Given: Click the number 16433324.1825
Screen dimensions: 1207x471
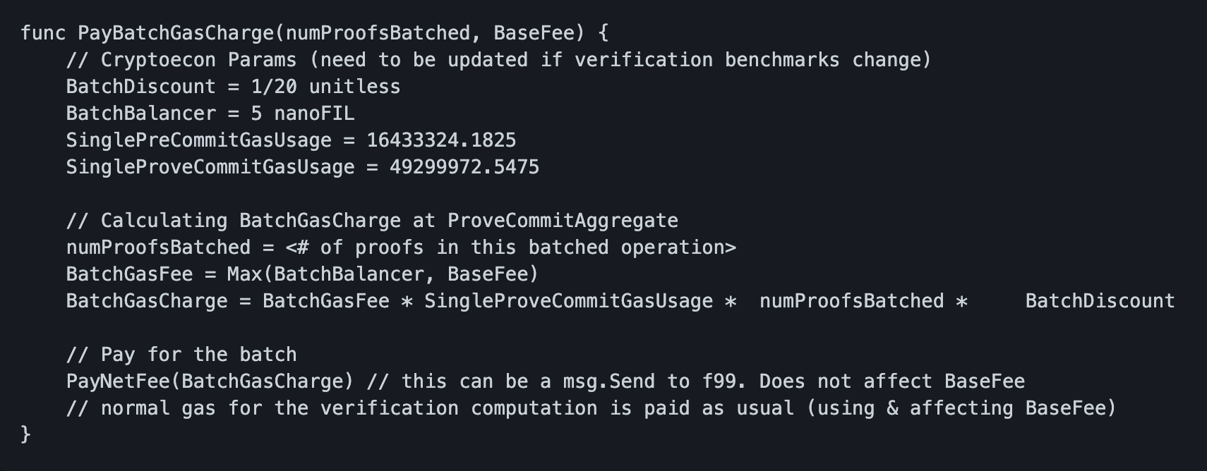Looking at the screenshot, I should 441,140.
